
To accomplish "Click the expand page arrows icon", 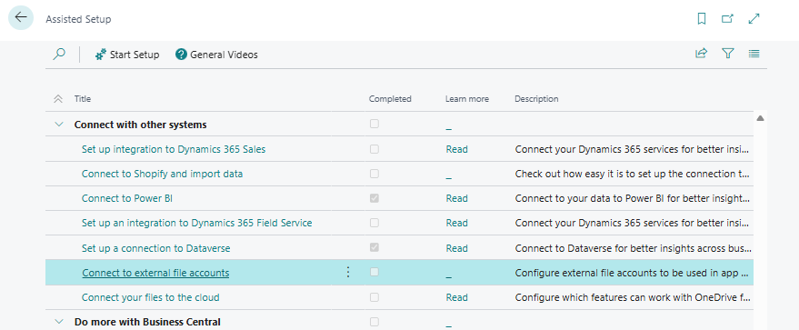I will click(754, 19).
